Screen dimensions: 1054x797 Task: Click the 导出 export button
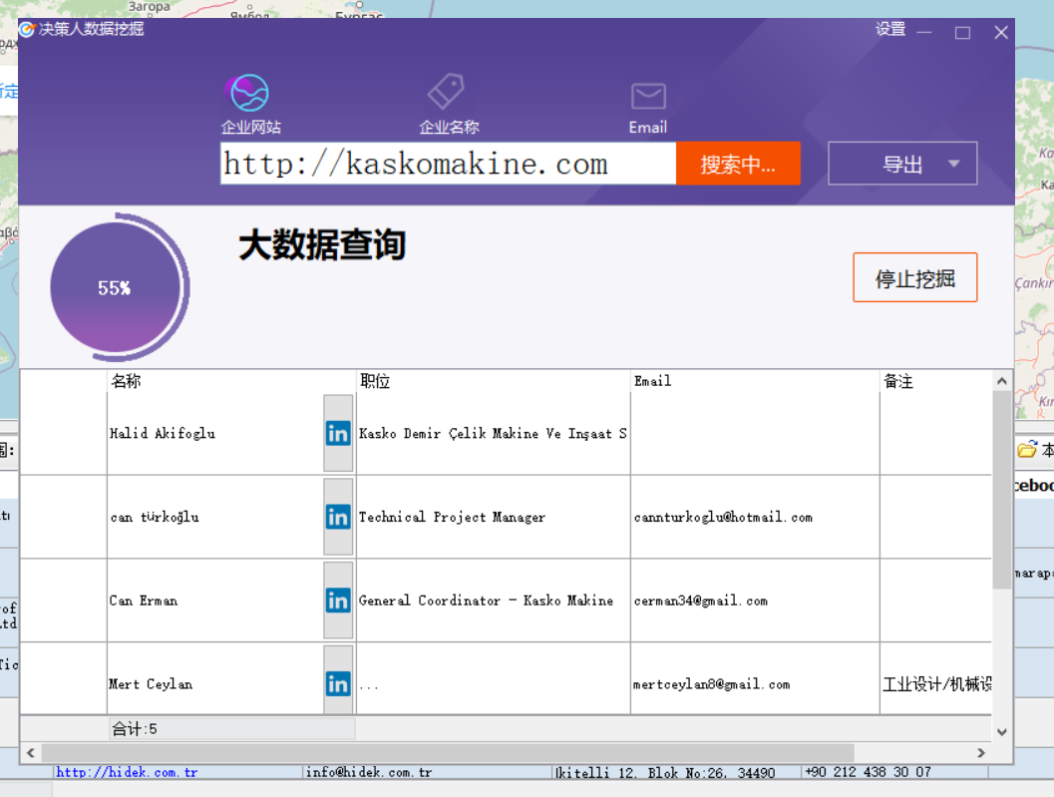coord(902,164)
